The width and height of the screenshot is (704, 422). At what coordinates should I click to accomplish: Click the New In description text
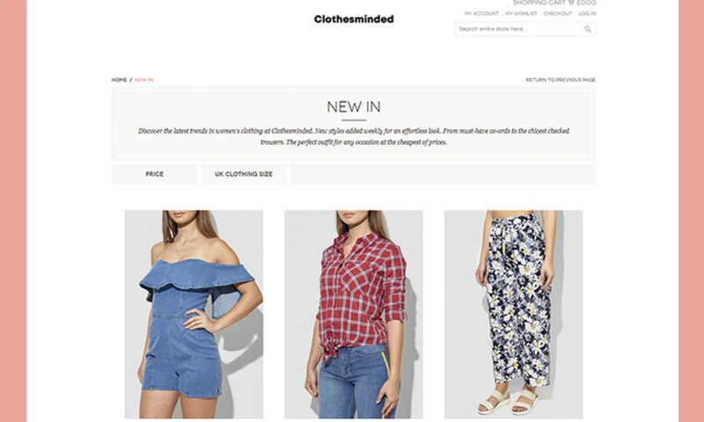(x=354, y=136)
